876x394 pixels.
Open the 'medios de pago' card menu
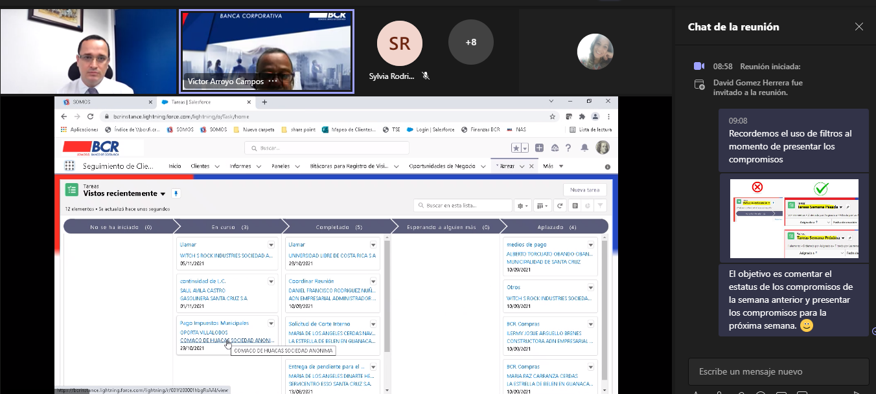pos(590,245)
